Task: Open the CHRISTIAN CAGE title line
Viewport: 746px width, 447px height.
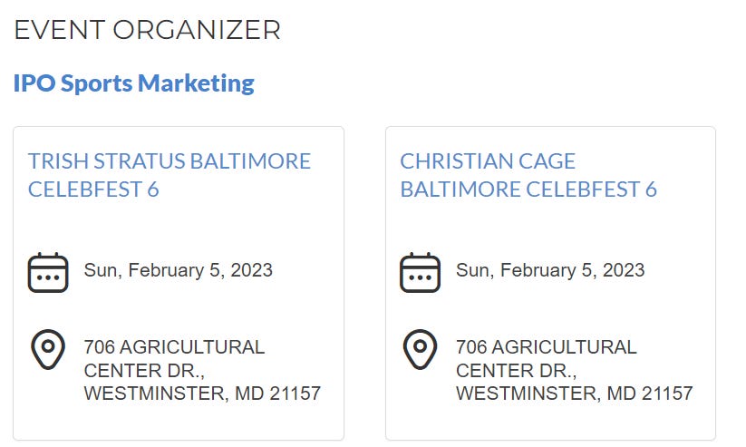Action: click(x=488, y=161)
